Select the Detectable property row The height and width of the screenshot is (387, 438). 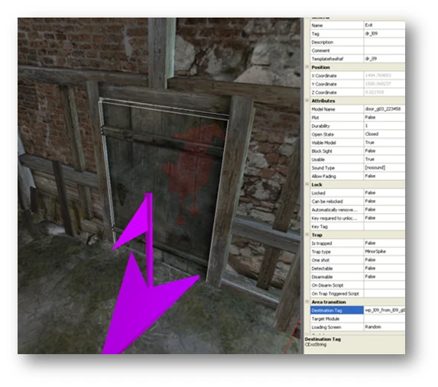pos(358,269)
